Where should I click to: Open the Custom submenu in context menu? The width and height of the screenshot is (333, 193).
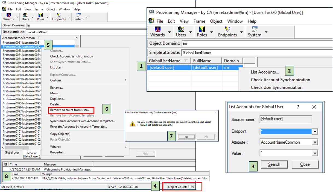point(57,80)
